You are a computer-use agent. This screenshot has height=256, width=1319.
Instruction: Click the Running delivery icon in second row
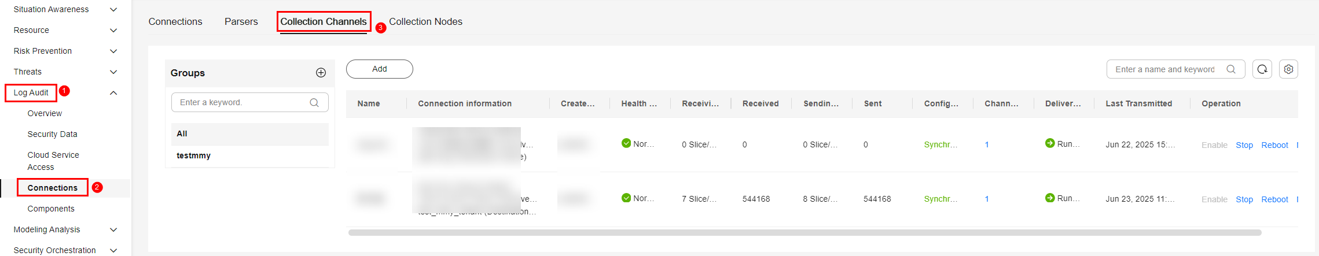1050,198
